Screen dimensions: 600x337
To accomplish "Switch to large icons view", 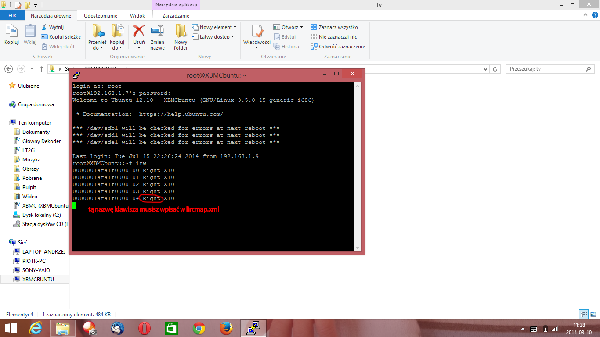I will 593,315.
